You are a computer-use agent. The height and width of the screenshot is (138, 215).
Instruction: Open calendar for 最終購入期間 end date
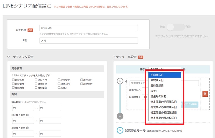pos(42,134)
